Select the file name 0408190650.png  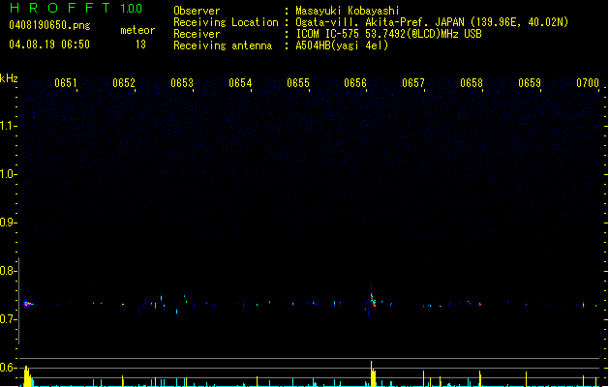point(49,25)
